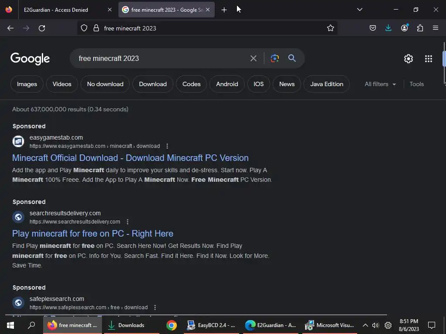Focus the Firefox address bar
This screenshot has height=334, width=446.
(x=208, y=28)
